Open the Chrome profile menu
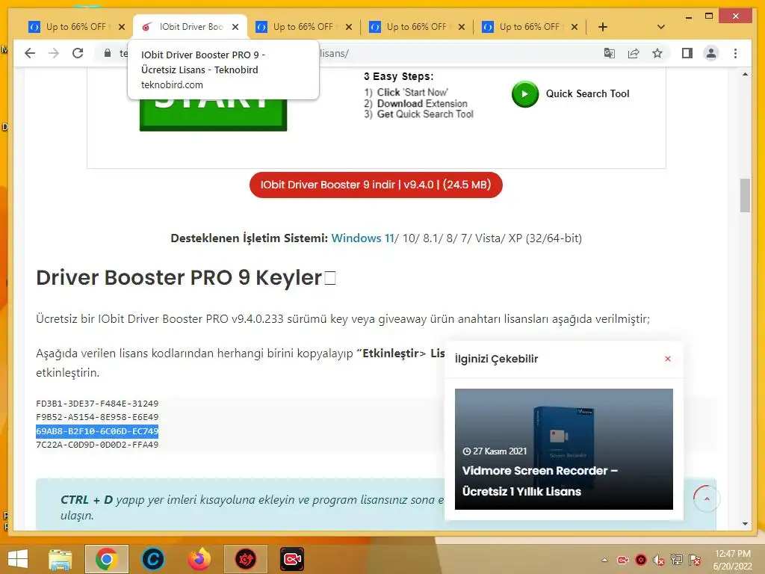The height and width of the screenshot is (574, 765). (x=711, y=53)
